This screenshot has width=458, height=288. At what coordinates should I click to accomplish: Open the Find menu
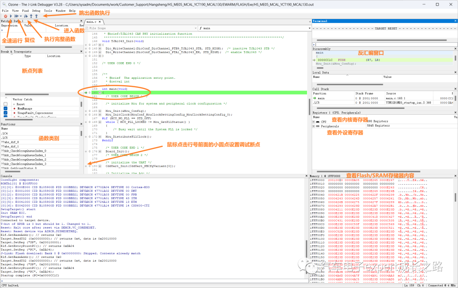[x=26, y=11]
